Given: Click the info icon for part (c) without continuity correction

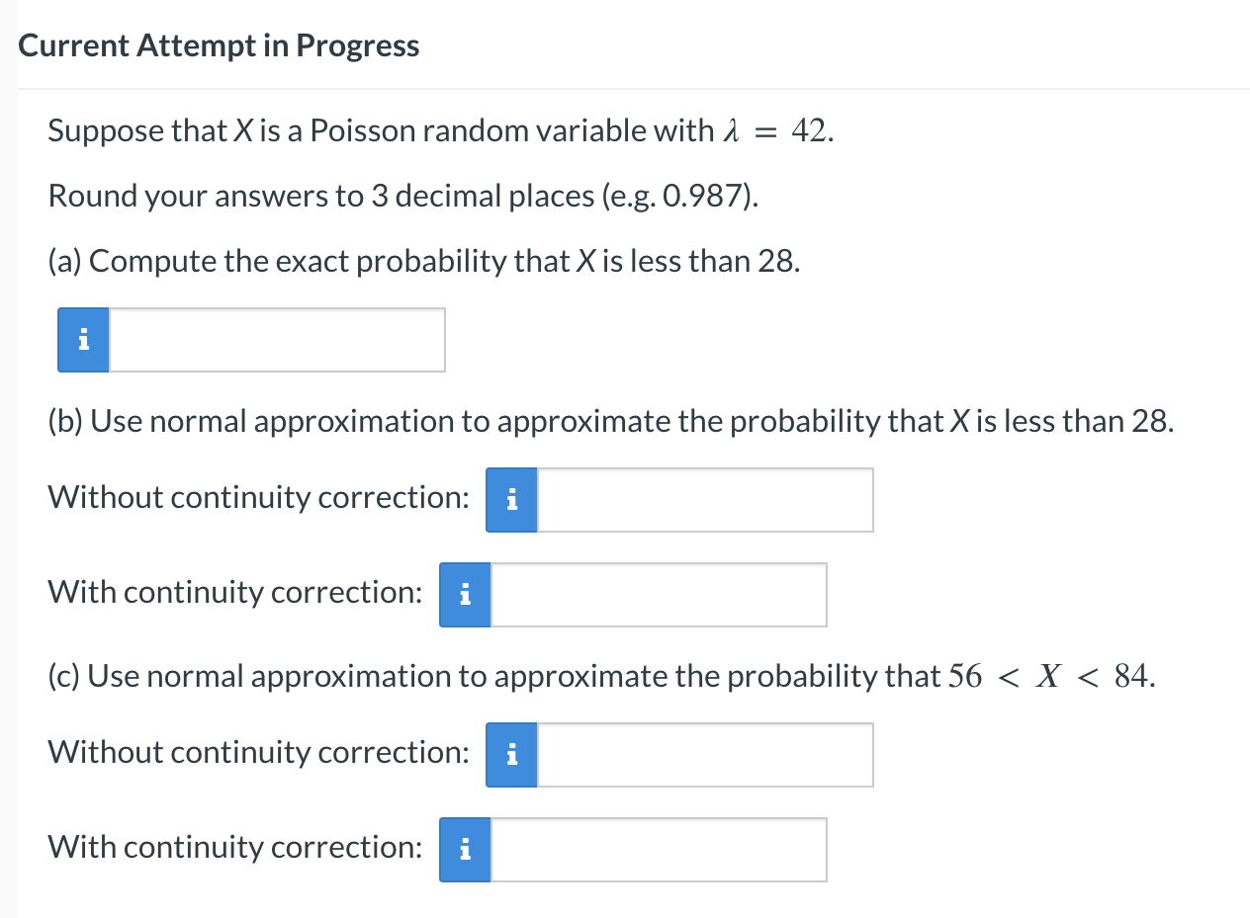Looking at the screenshot, I should (511, 754).
